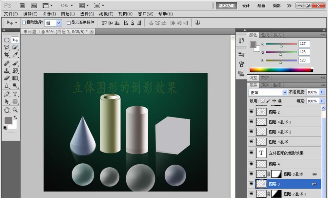328x198 pixels.
Task: Open the 组 auto-select dropdown
Action: tap(59, 23)
